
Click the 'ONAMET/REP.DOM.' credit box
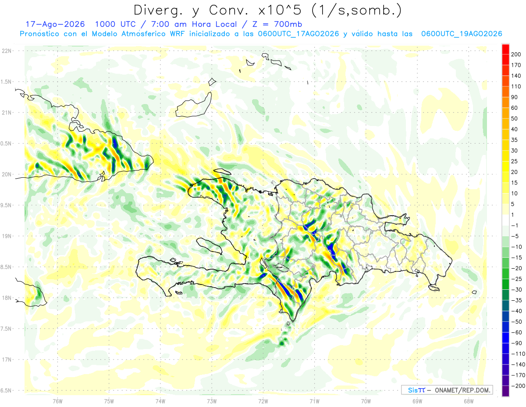[447, 390]
